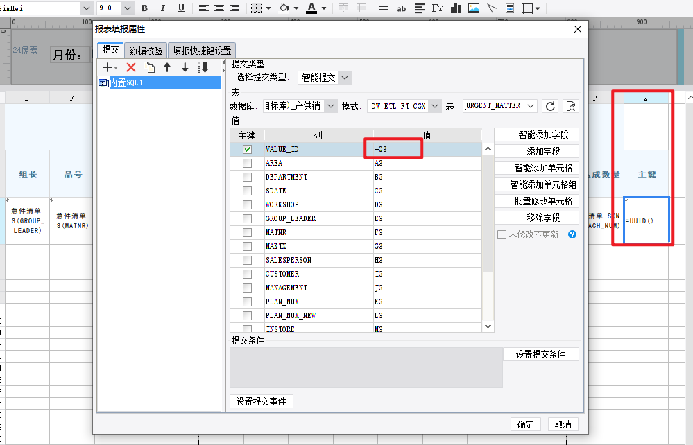Viewport: 693px width, 445px height.
Task: Check primary key for MATNR
Action: (247, 232)
